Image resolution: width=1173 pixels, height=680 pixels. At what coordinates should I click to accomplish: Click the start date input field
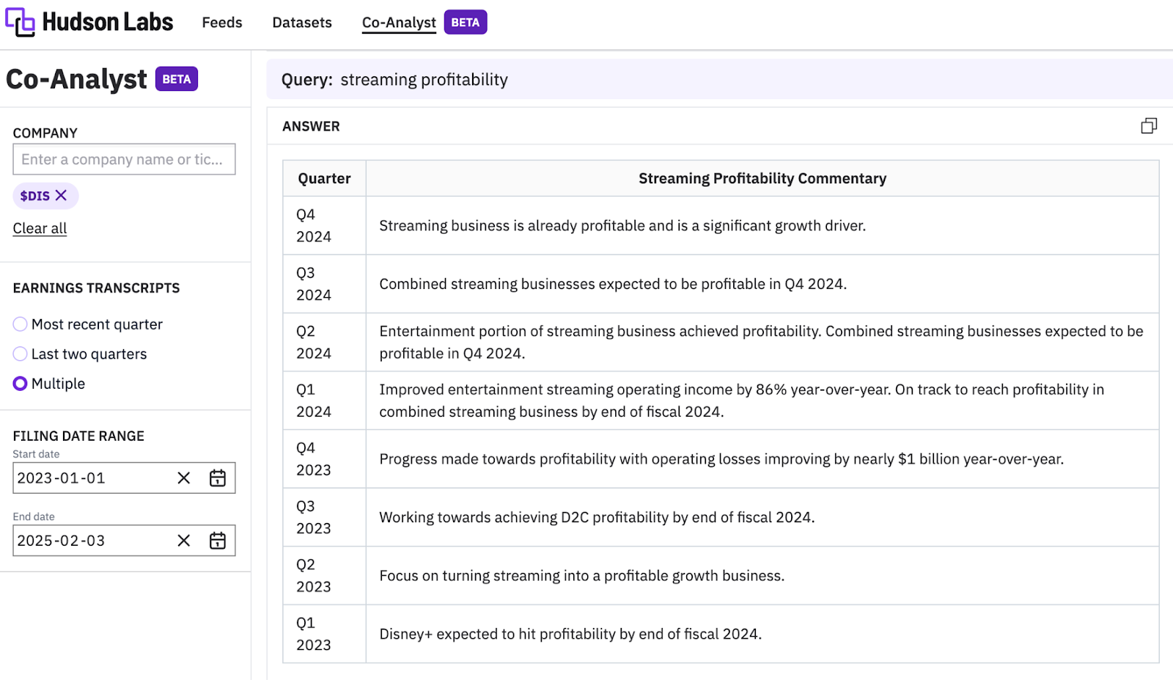click(92, 478)
